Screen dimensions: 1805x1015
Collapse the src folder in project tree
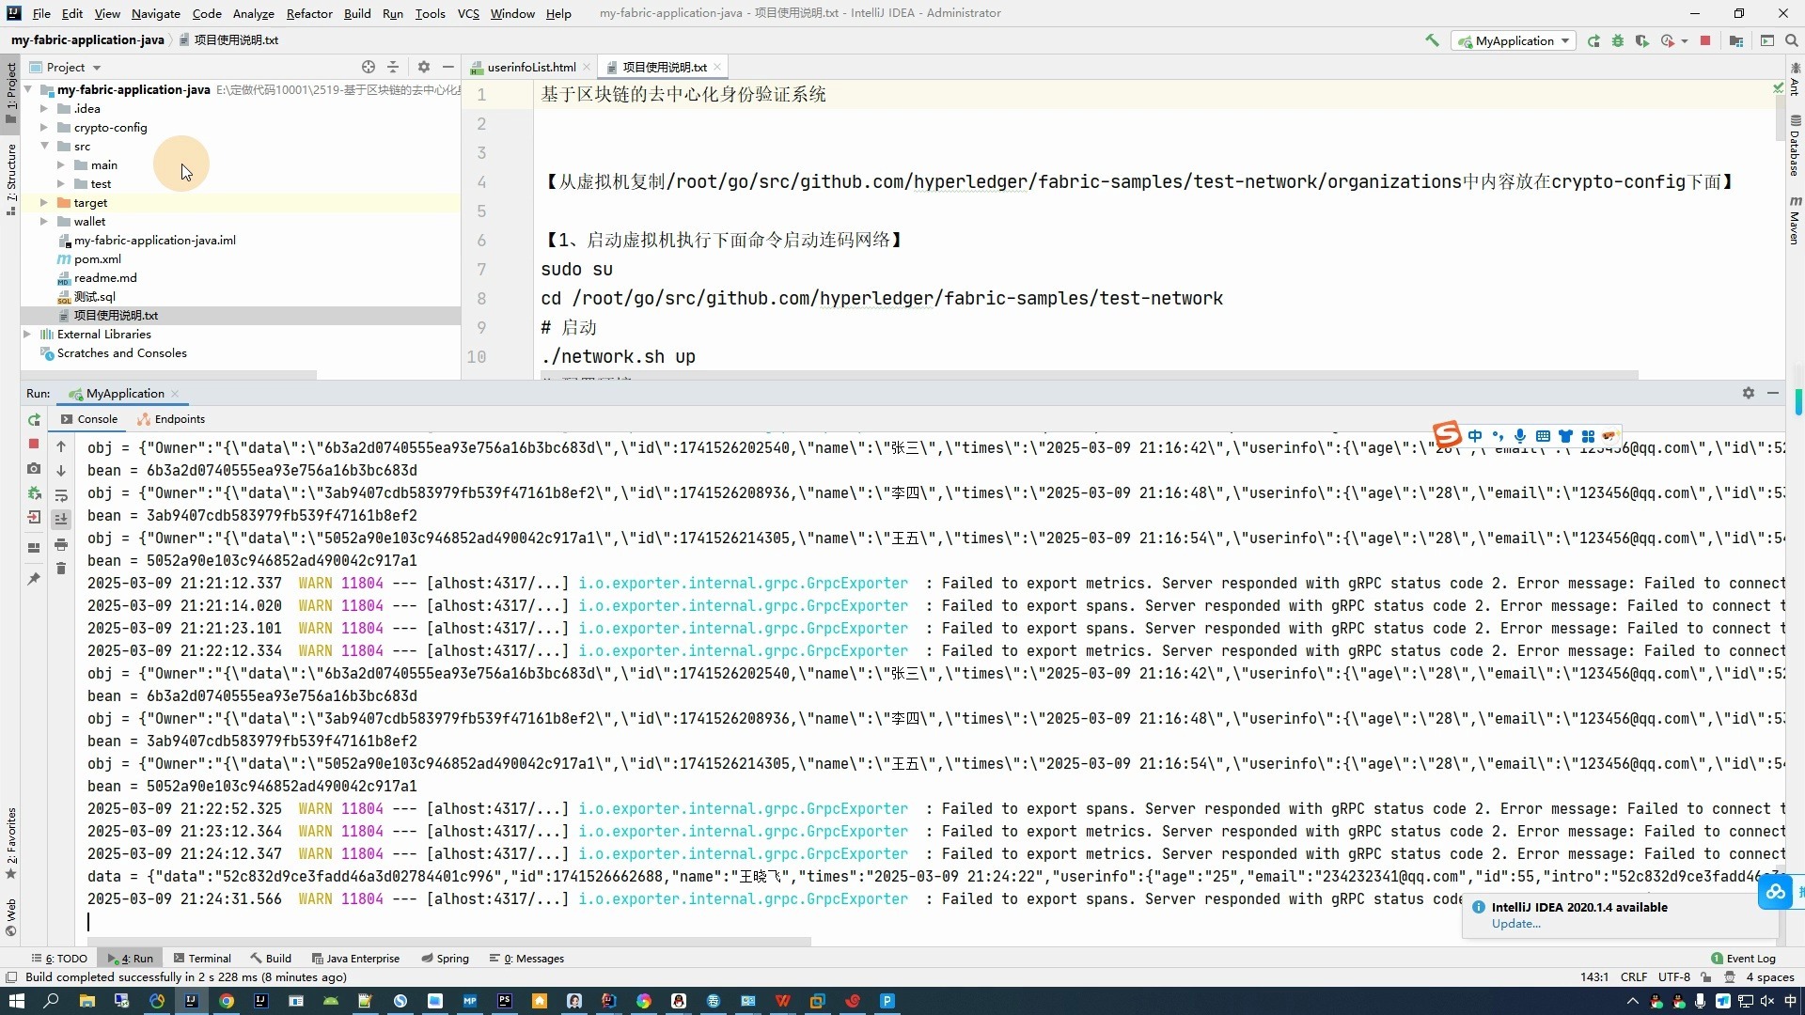click(44, 146)
